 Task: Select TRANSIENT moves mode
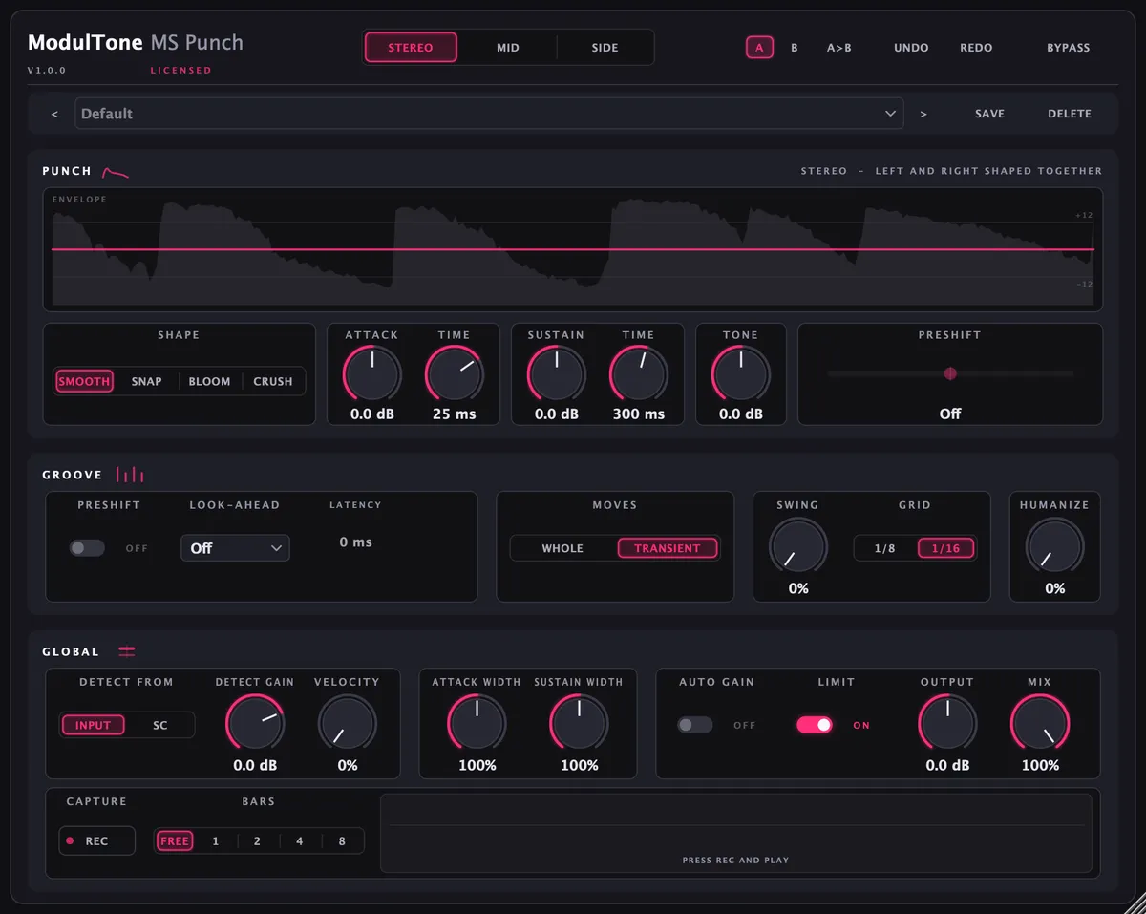pos(668,548)
